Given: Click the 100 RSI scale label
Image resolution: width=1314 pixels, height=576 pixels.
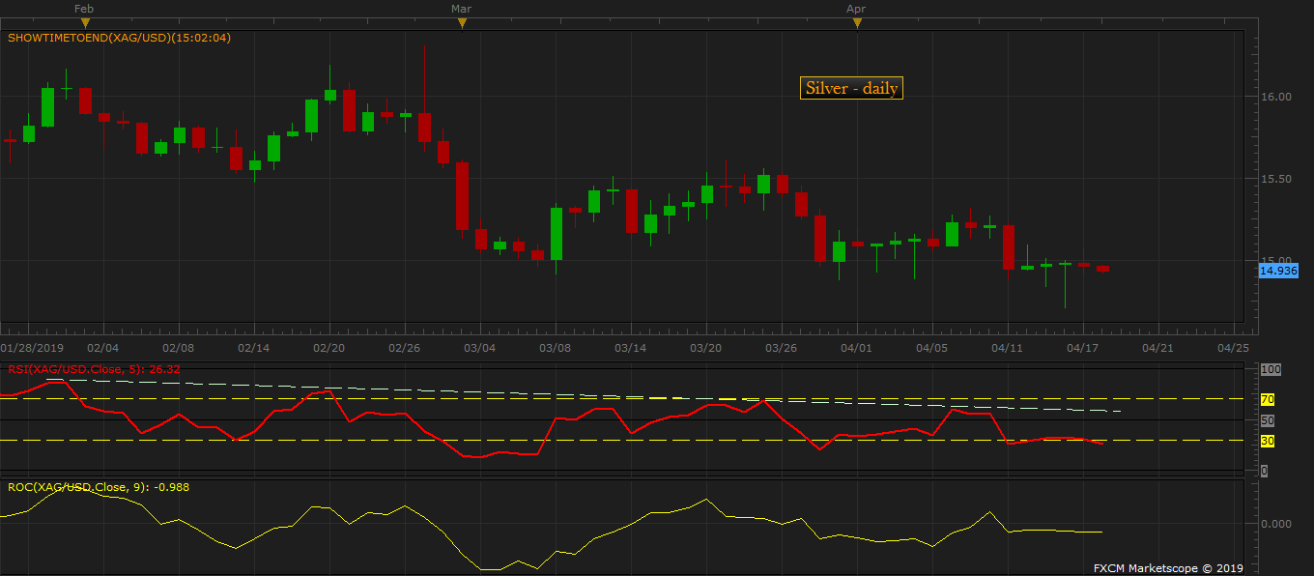Looking at the screenshot, I should tap(1270, 370).
